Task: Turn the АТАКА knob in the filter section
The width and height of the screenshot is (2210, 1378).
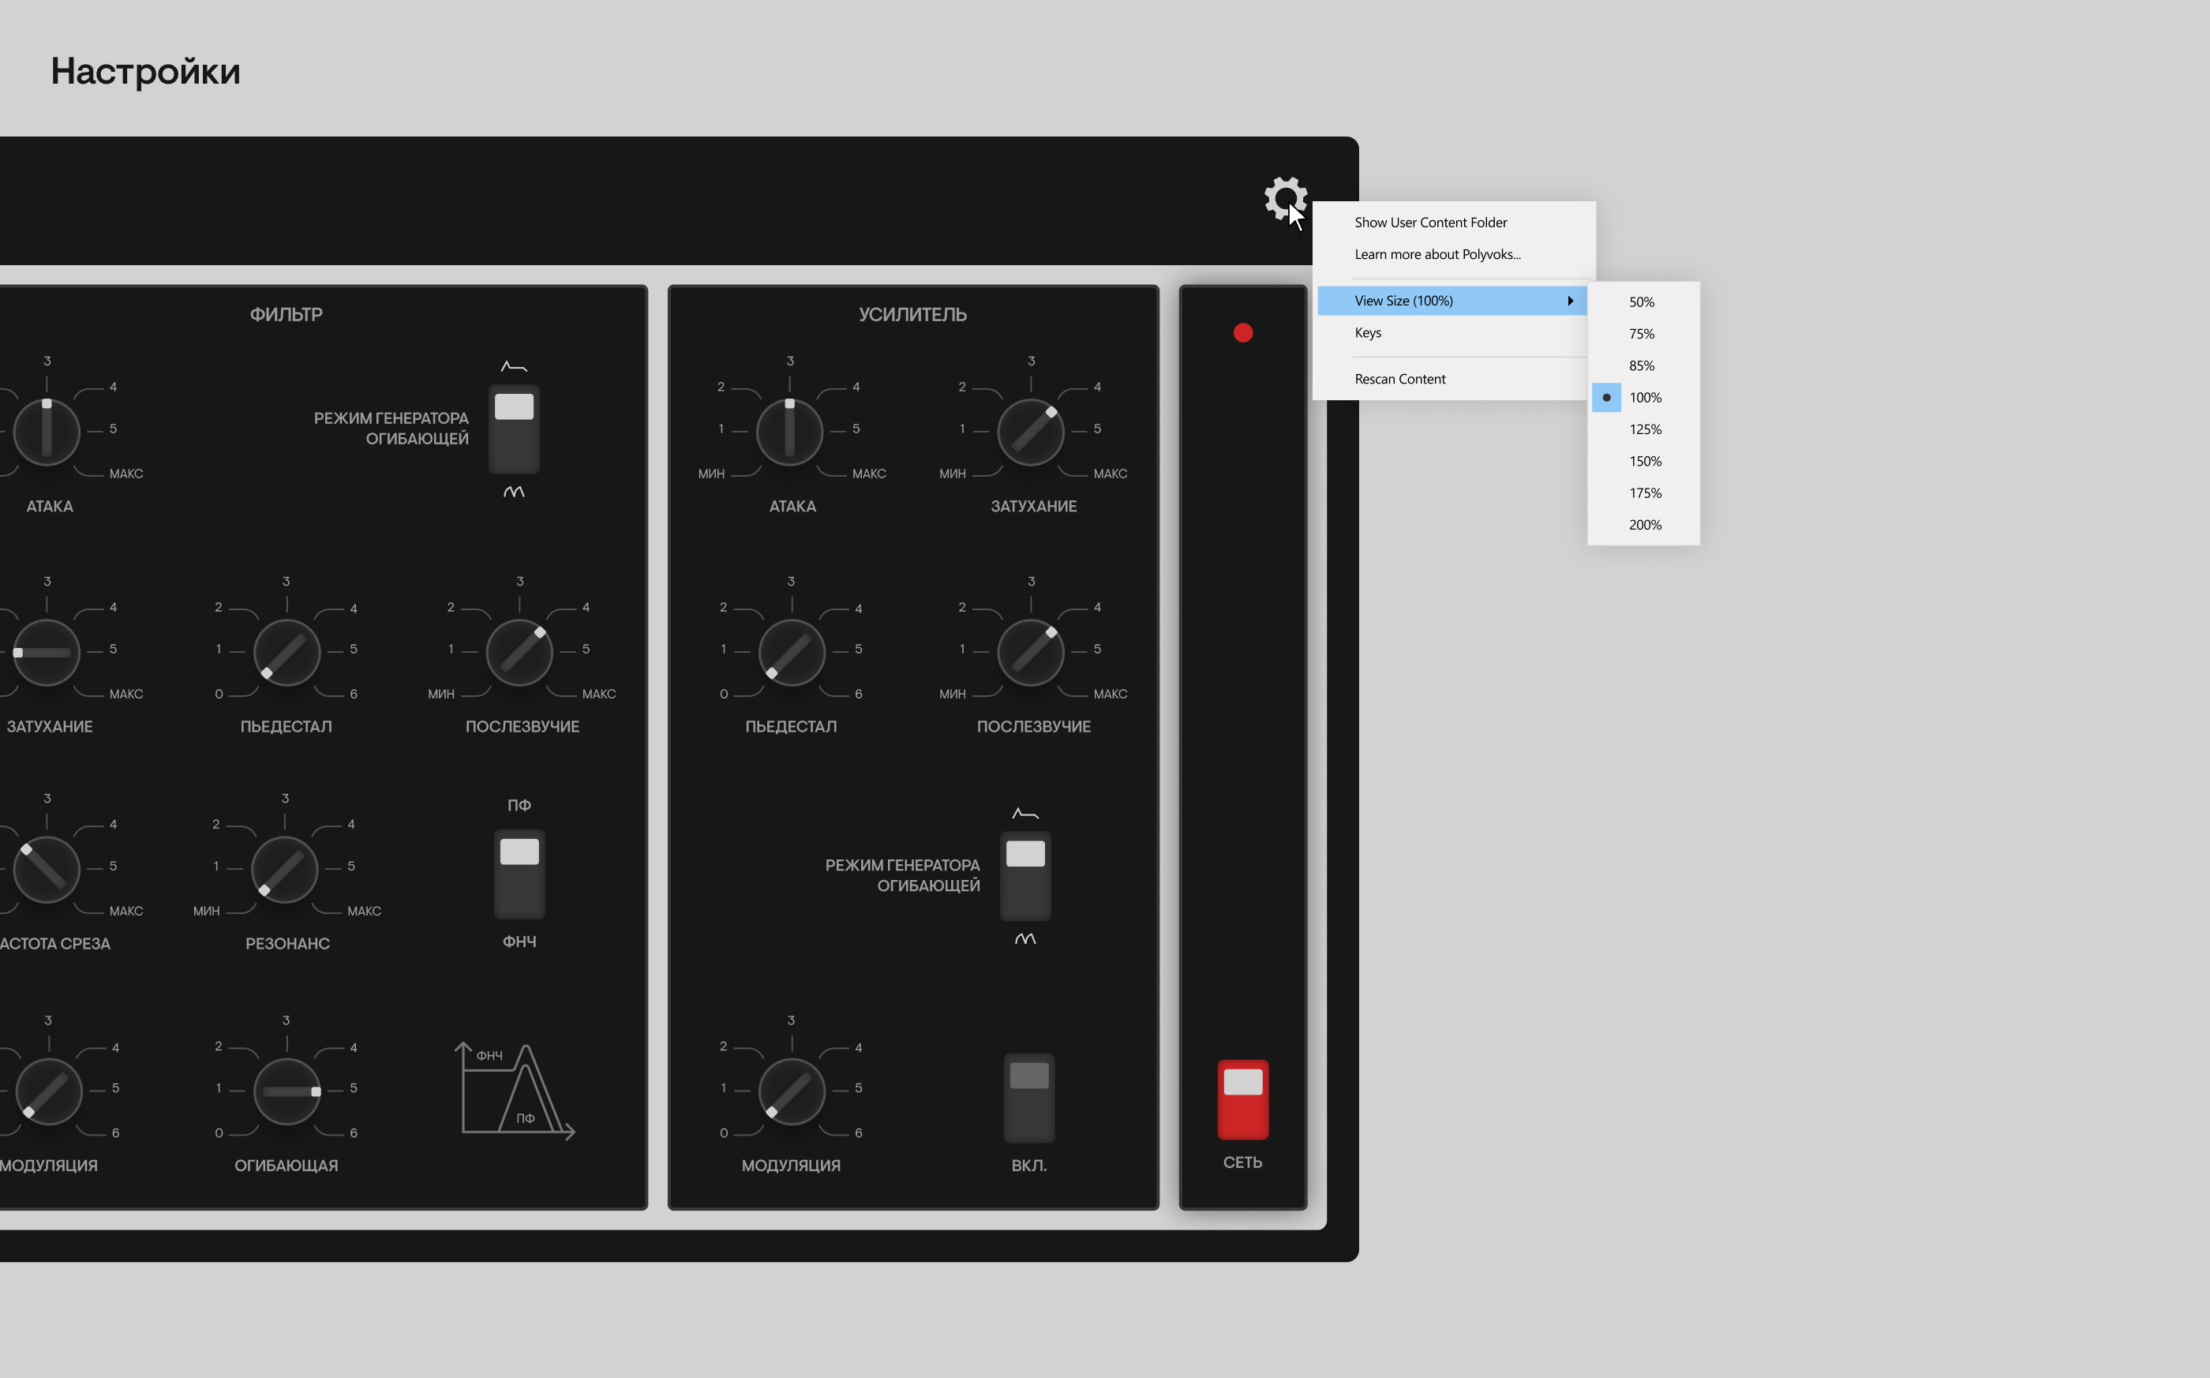Action: [x=47, y=431]
